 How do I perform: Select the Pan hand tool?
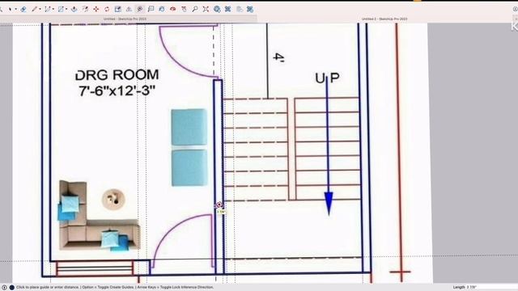click(184, 9)
